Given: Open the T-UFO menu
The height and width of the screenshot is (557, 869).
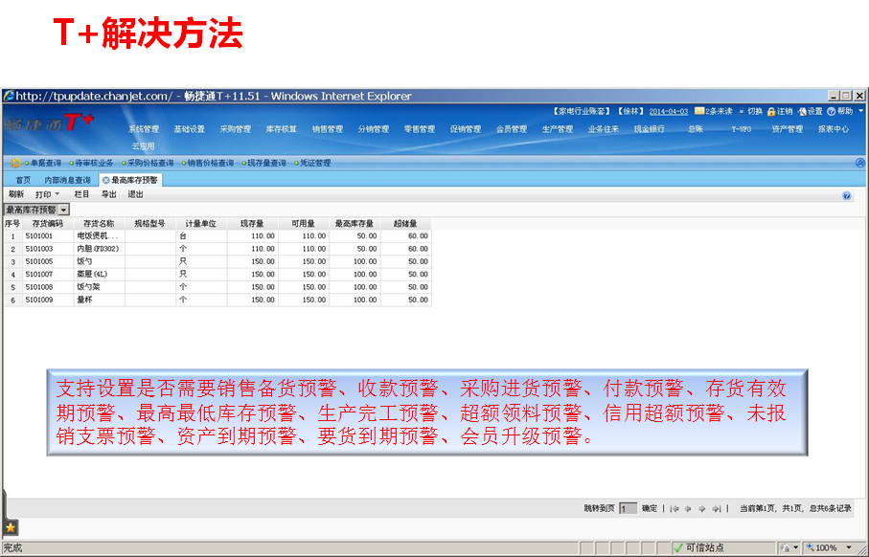Looking at the screenshot, I should tap(742, 129).
